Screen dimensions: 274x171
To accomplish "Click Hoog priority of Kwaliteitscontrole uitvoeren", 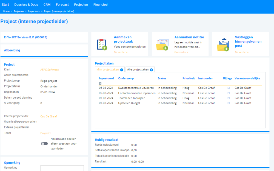I will click(186, 88).
